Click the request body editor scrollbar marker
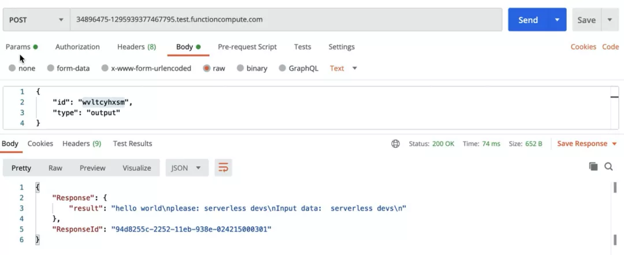The width and height of the screenshot is (624, 255). pyautogui.click(x=614, y=96)
